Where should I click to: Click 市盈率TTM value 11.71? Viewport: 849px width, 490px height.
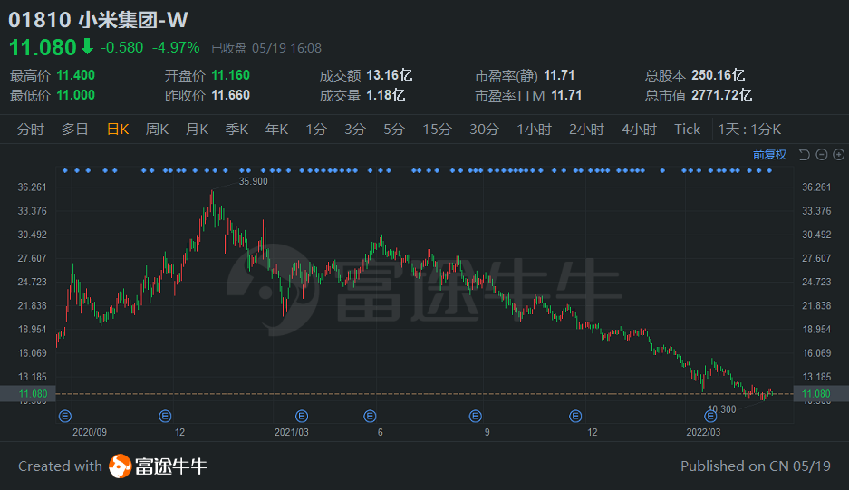(x=567, y=95)
